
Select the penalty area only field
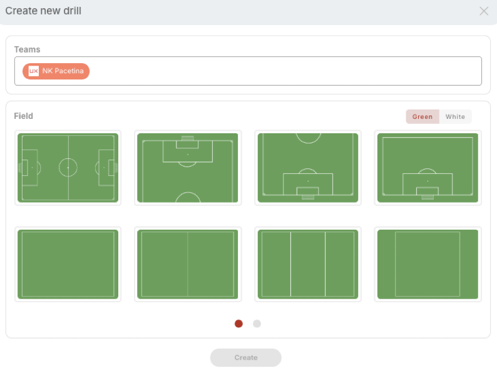click(428, 168)
